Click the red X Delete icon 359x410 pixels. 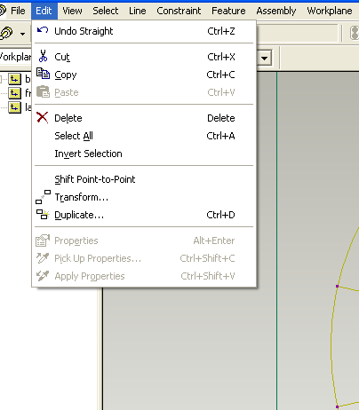click(43, 117)
